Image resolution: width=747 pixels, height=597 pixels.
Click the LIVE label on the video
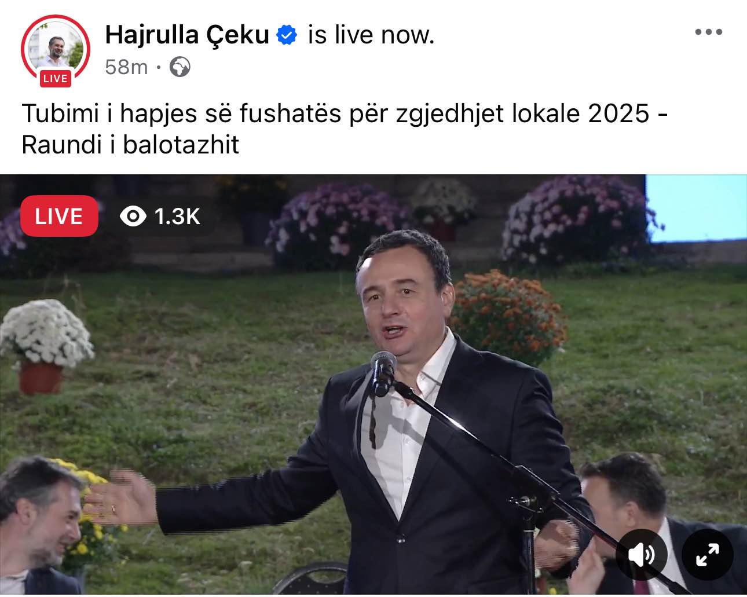pyautogui.click(x=59, y=216)
